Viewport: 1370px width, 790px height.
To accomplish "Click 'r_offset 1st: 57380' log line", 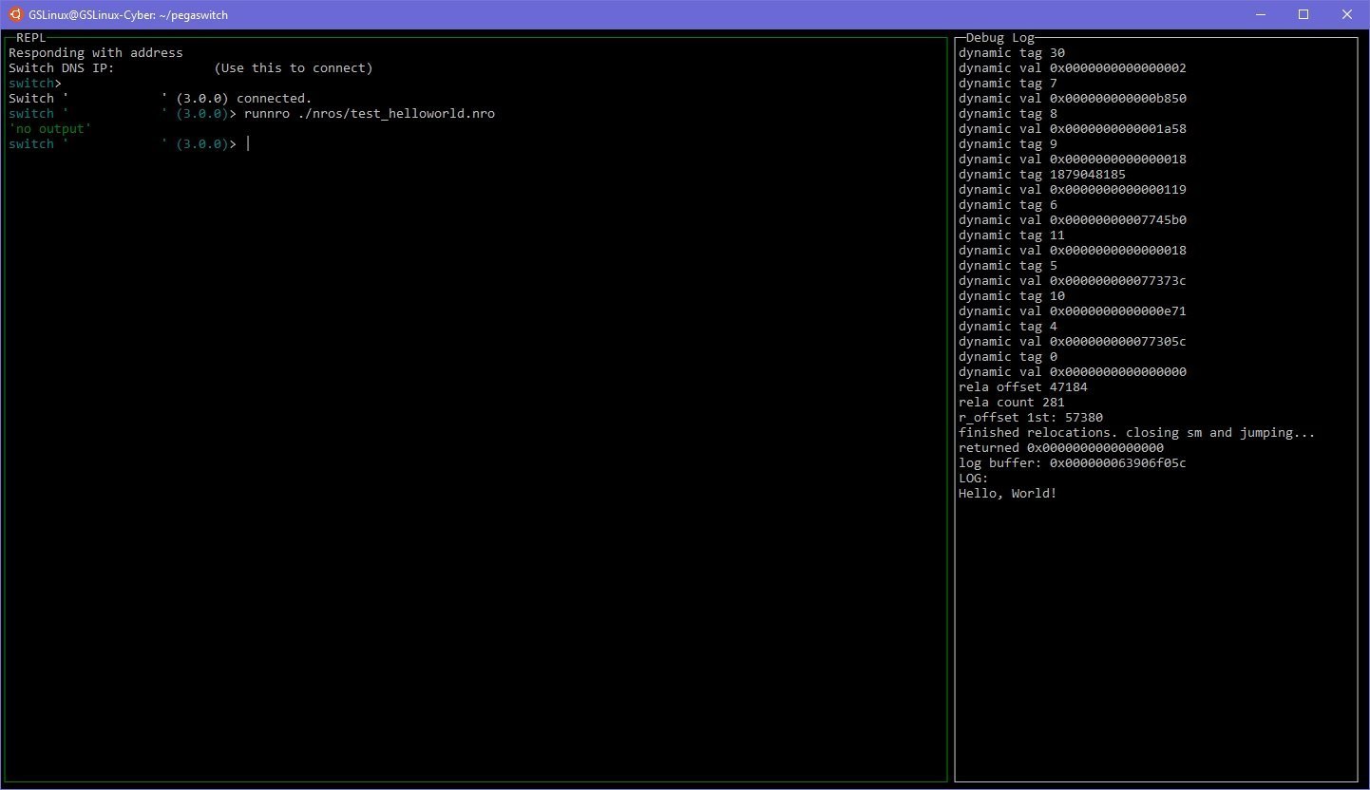I will coord(1031,418).
